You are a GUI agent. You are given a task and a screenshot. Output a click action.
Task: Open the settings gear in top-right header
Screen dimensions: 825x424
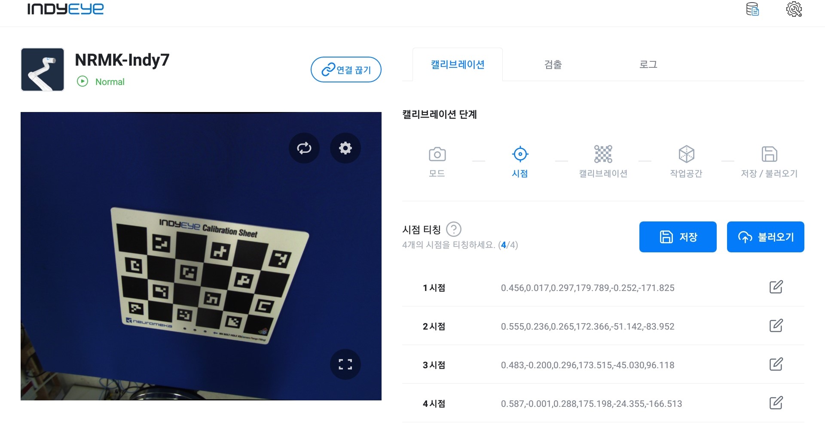794,9
